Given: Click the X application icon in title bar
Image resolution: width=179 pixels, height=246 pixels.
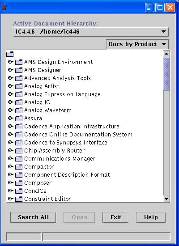Looking at the screenshot, I should (x=4, y=8).
